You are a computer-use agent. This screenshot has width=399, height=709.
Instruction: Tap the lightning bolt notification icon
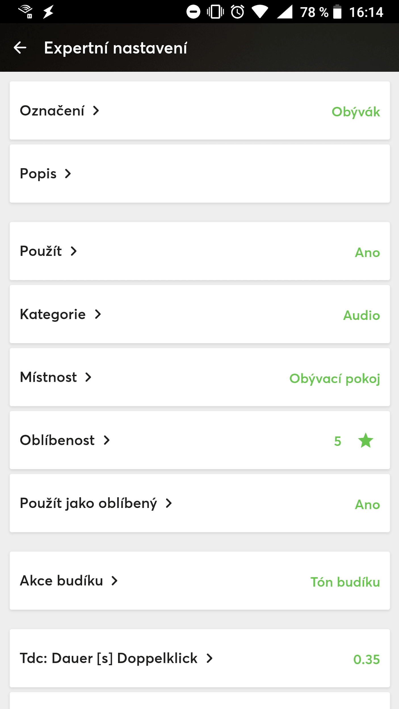point(48,12)
